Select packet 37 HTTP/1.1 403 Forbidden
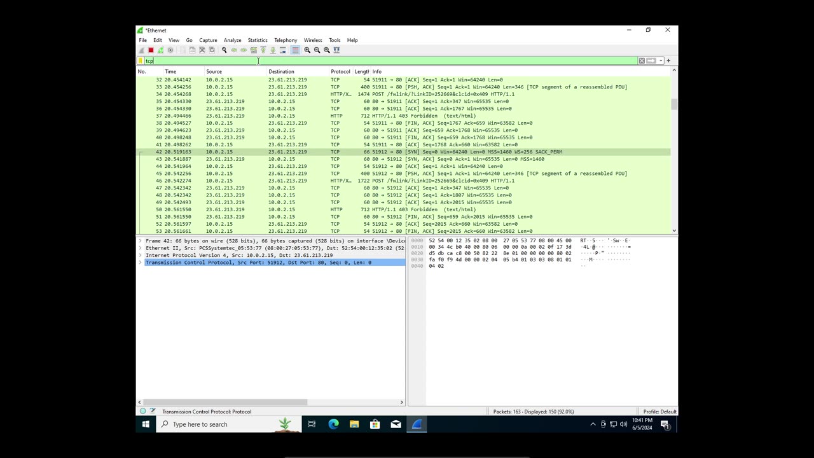The width and height of the screenshot is (814, 458). (403, 116)
